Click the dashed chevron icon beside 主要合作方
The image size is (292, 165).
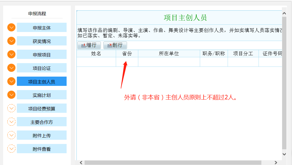(11, 122)
